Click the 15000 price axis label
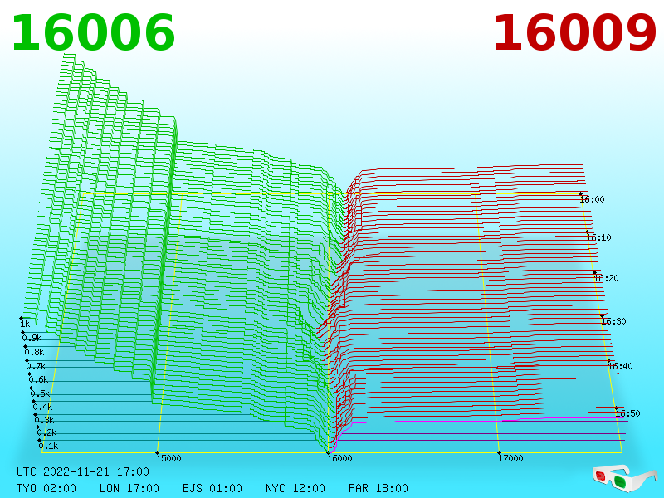 point(168,458)
